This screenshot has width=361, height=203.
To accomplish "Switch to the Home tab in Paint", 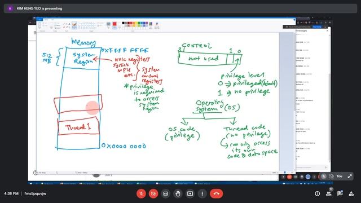I will click(x=46, y=20).
